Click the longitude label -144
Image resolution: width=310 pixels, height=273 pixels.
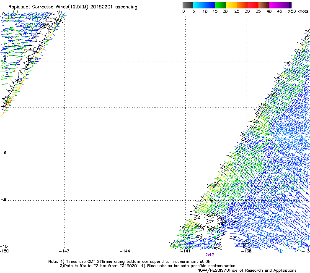click(125, 251)
